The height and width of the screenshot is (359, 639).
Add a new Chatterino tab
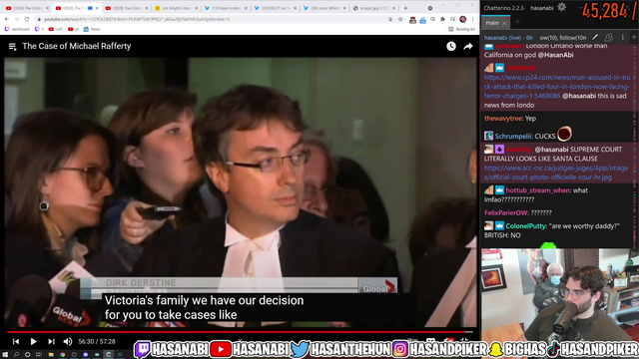[517, 22]
